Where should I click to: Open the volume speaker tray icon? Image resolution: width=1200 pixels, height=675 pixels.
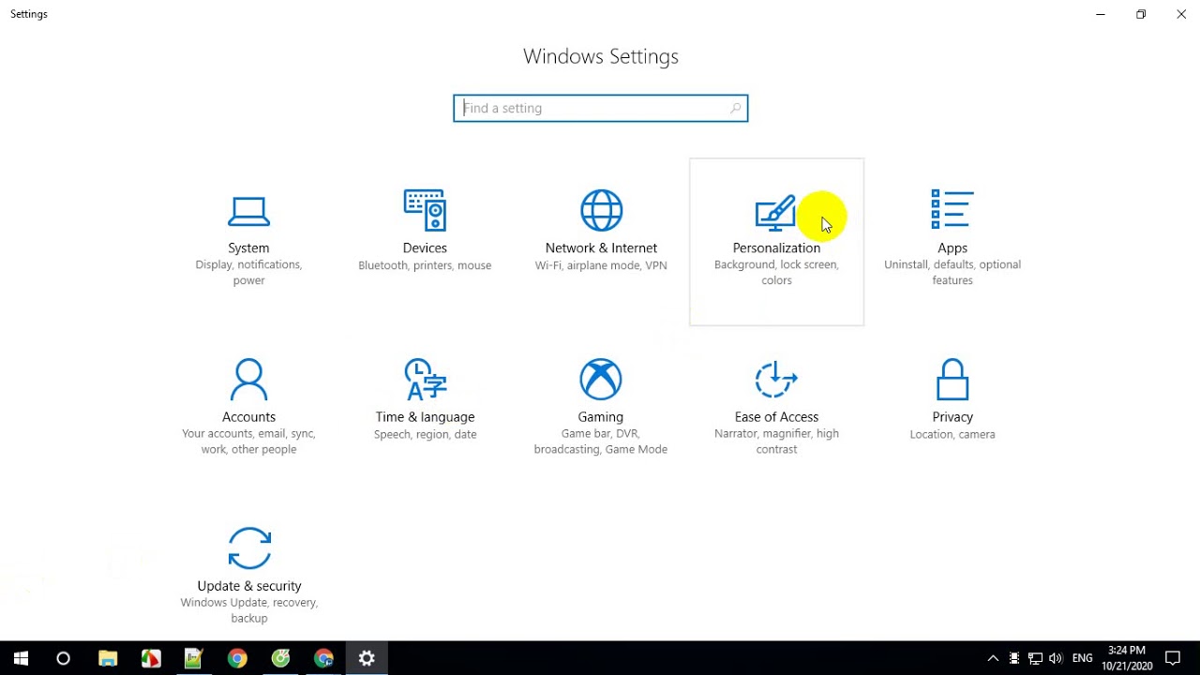click(x=1057, y=658)
